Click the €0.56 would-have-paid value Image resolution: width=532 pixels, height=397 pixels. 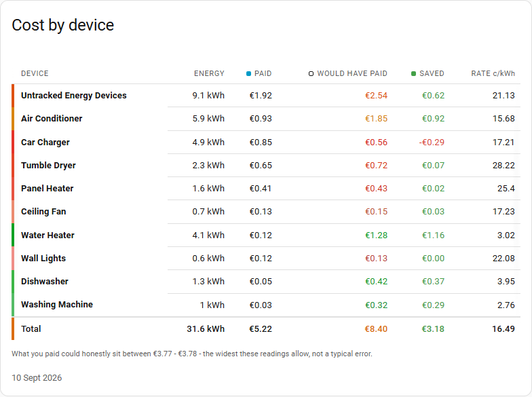click(x=376, y=143)
